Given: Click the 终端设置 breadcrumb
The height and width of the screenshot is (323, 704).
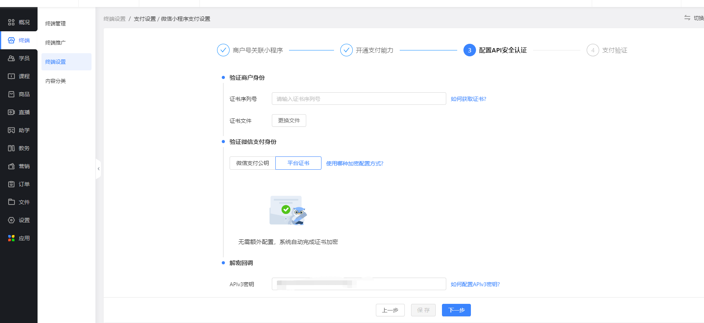Looking at the screenshot, I should [x=115, y=19].
